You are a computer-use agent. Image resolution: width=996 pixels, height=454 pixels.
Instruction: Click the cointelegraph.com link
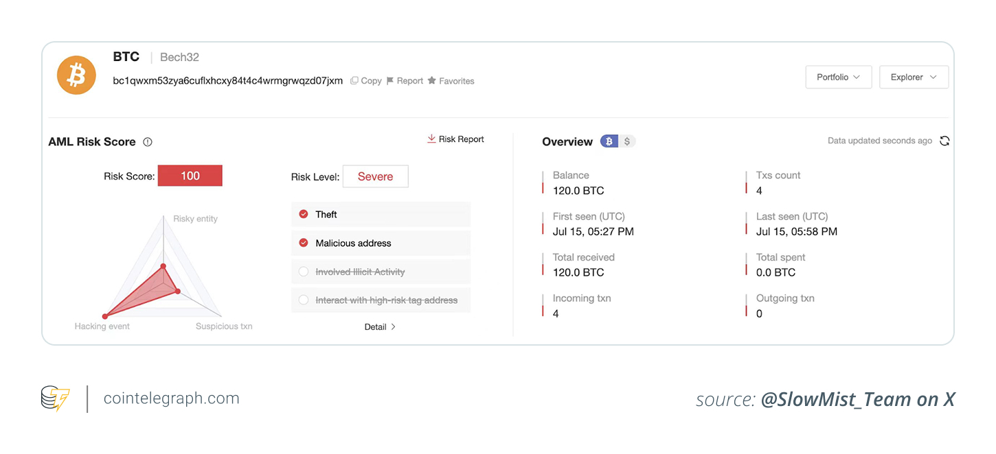tap(171, 398)
